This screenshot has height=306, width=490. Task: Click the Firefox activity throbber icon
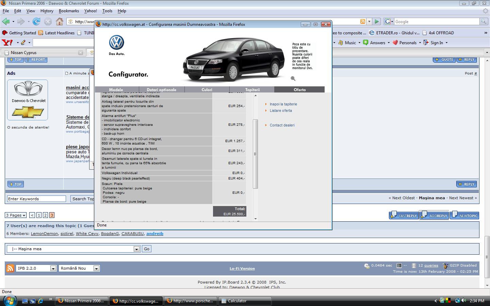tap(486, 11)
